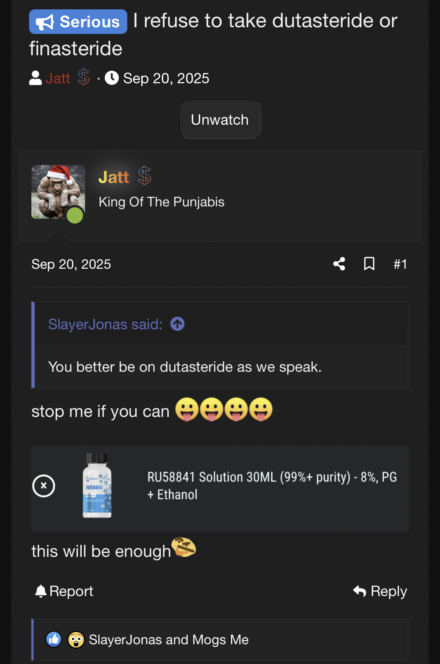Click the Sep 20, 2025 post timestamp
Screen dimensions: 440x664
[x=71, y=264]
